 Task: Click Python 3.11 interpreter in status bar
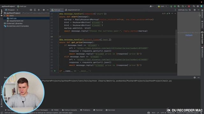click(x=187, y=113)
